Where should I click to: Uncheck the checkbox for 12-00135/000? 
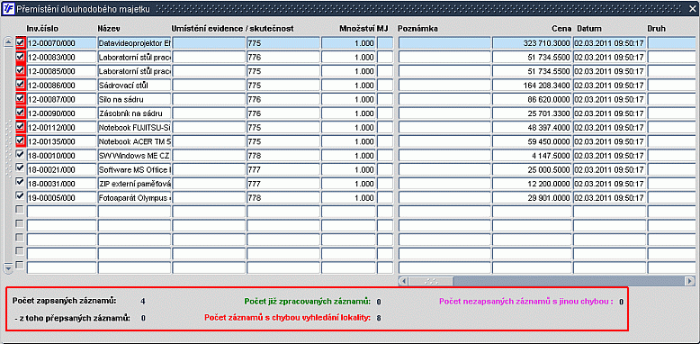20,140
